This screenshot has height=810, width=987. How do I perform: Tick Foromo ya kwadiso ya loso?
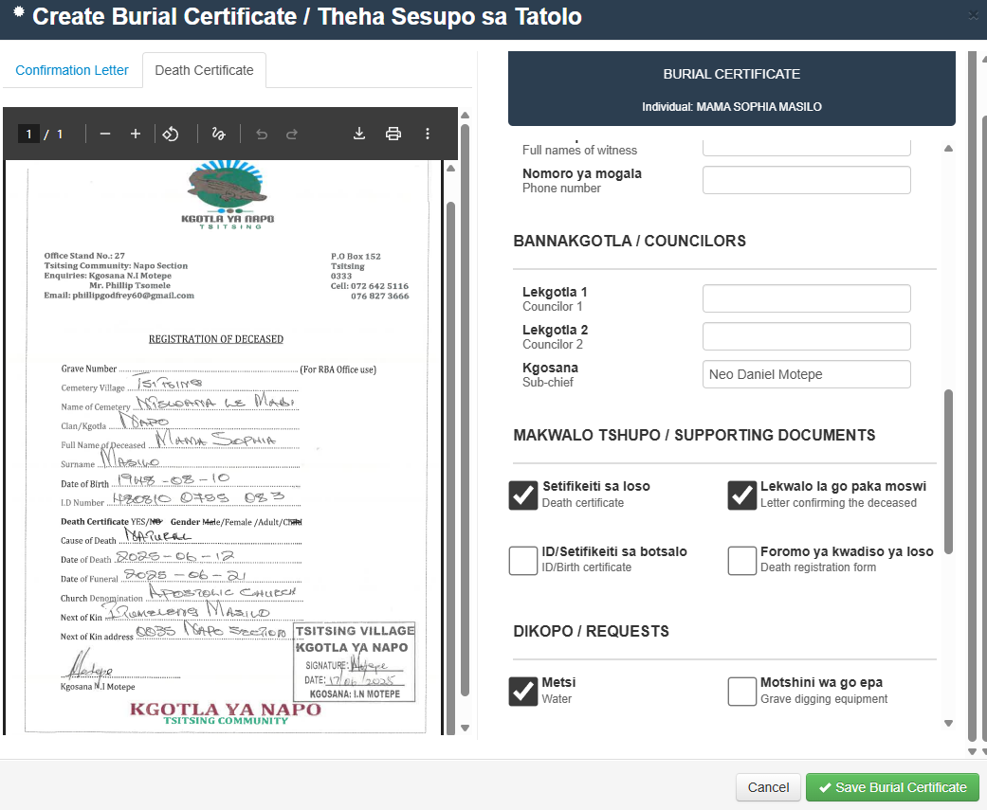(741, 560)
